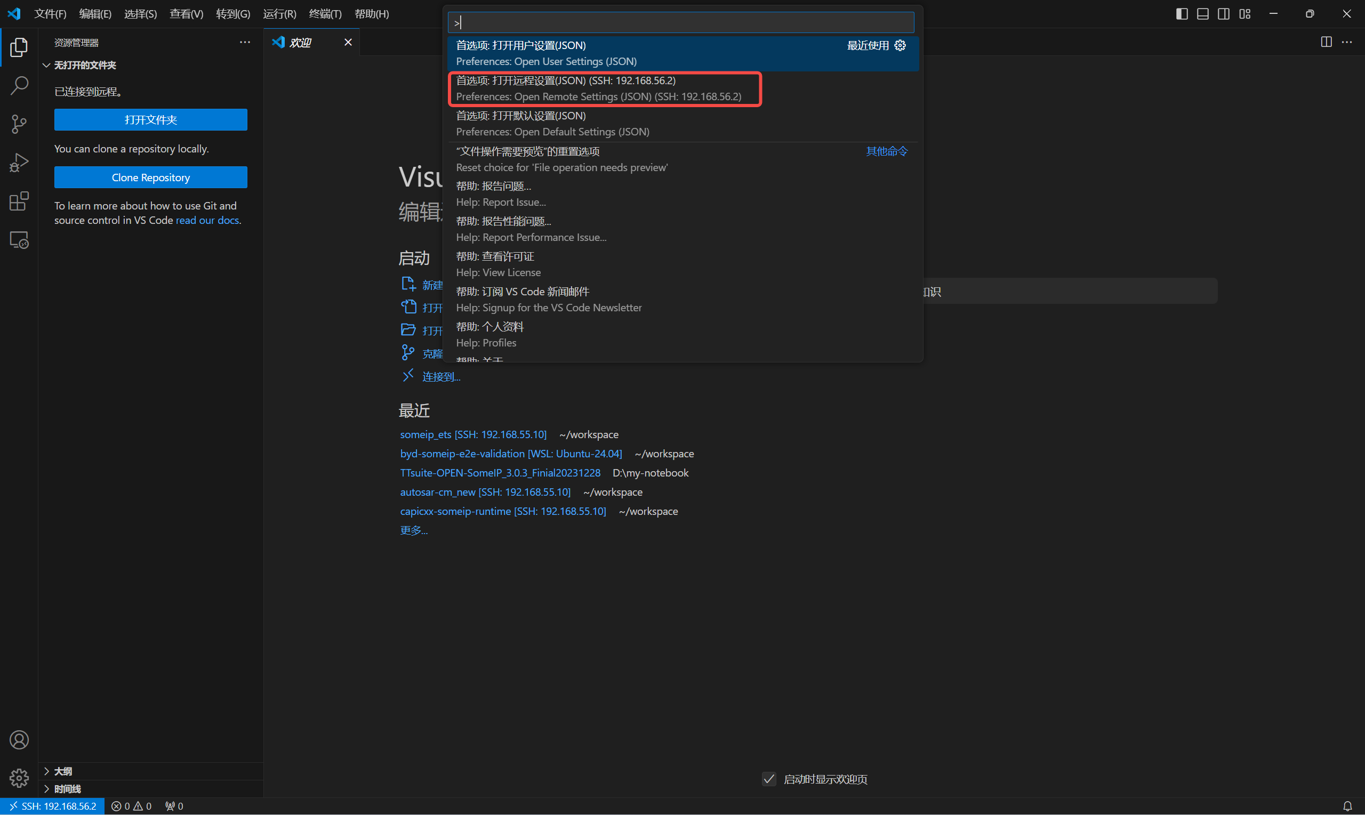Click the Clone Repository button
Screen dimensions: 1365x815
click(x=150, y=177)
